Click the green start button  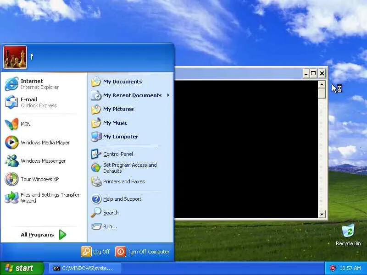click(22, 268)
